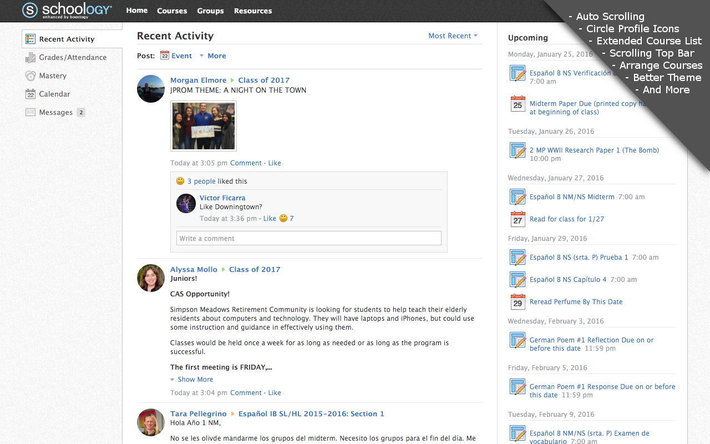The width and height of the screenshot is (710, 444).
Task: Open the 3 people liked this link
Action: (201, 181)
